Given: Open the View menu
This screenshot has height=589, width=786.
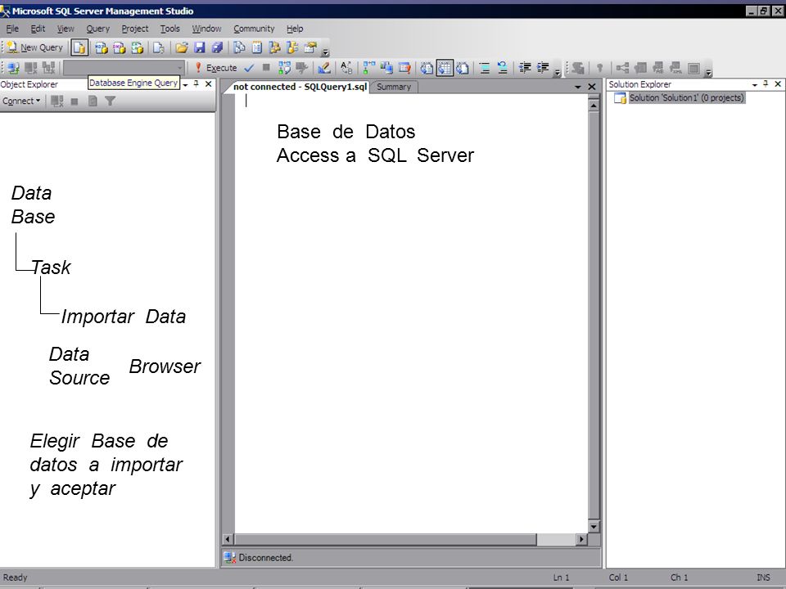Looking at the screenshot, I should coord(65,29).
